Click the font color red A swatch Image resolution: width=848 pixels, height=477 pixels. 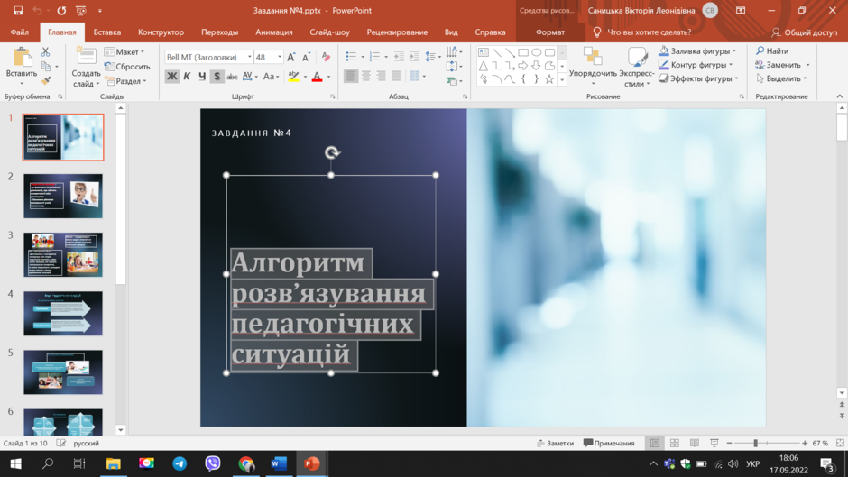point(318,77)
